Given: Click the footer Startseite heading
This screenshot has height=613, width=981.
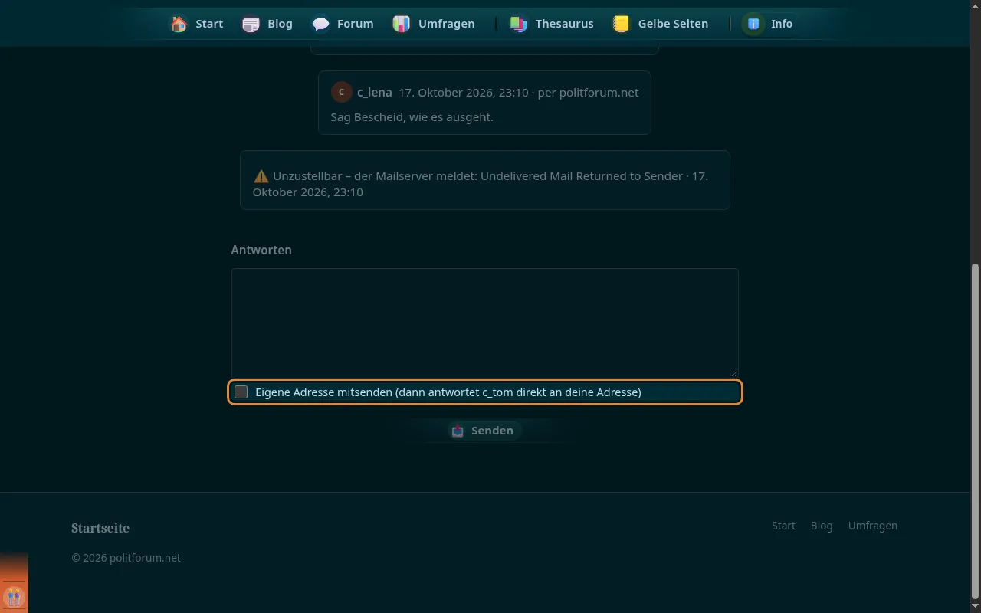Looking at the screenshot, I should 100,528.
